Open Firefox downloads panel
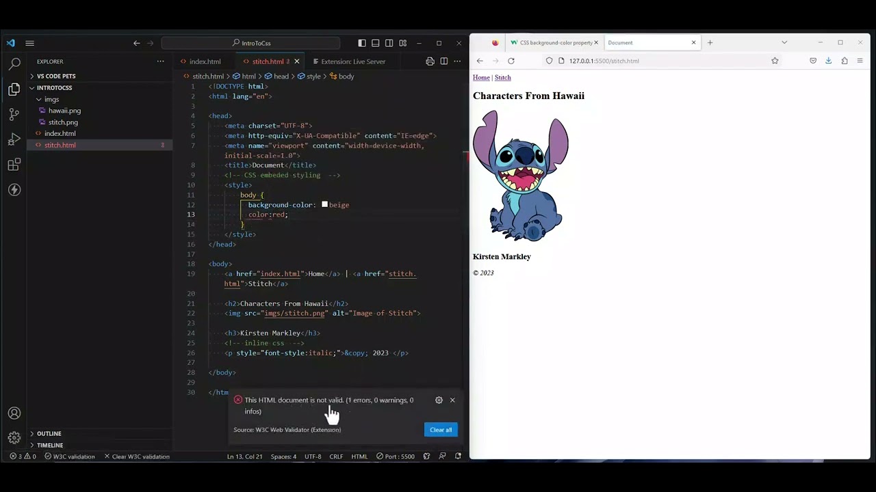The image size is (876, 492). coord(828,61)
